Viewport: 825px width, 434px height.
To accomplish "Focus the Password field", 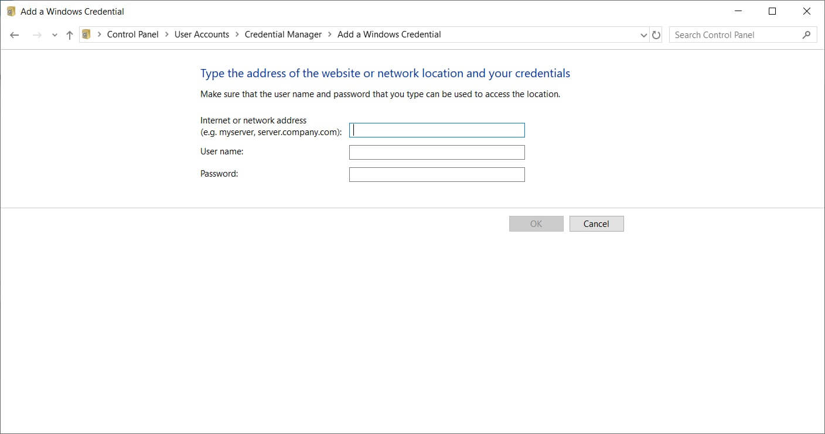I will 437,174.
